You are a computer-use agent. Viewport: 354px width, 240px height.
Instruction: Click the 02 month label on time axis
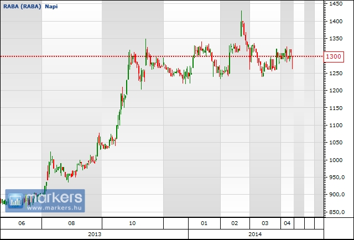click(x=235, y=223)
